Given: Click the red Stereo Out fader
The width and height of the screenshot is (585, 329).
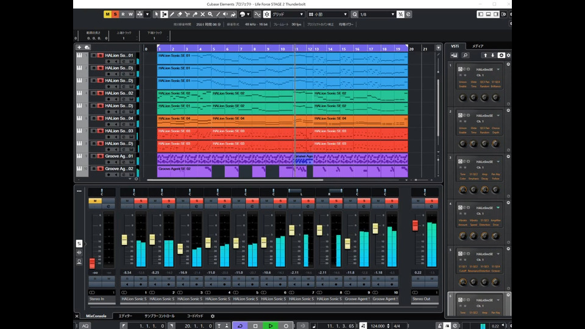Looking at the screenshot, I should (415, 225).
